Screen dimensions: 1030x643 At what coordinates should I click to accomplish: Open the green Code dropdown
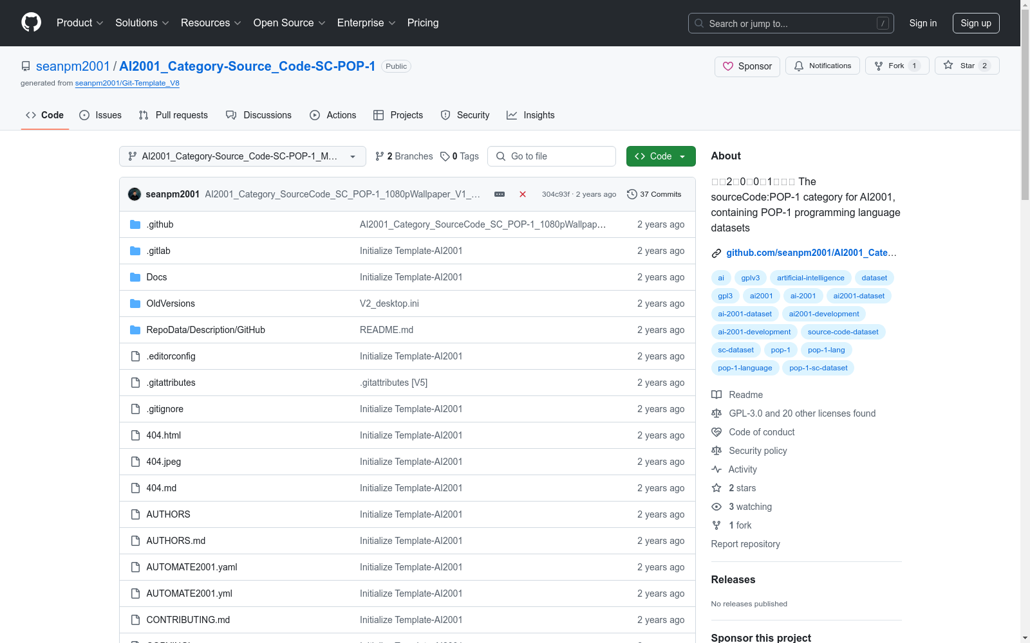point(660,156)
